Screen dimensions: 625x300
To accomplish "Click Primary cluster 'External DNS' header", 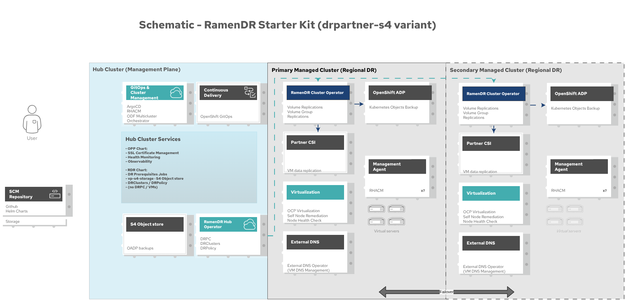I will point(315,242).
